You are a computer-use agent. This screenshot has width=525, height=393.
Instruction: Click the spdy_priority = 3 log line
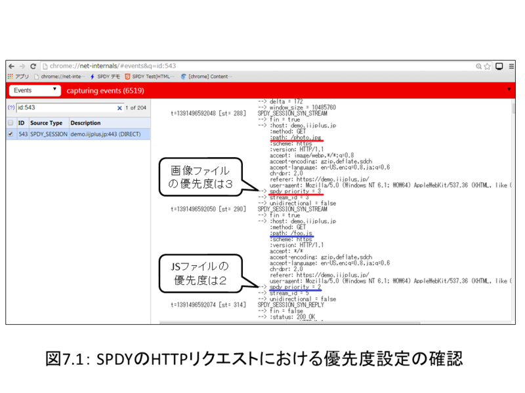pos(295,191)
